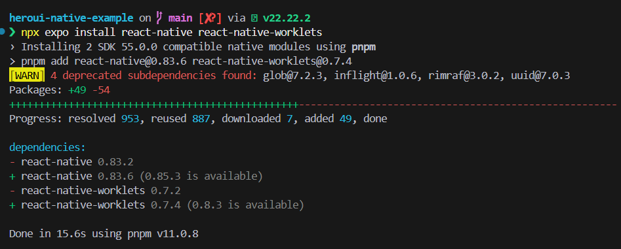Viewport: 621px width, 249px height.
Task: Click the yellow WARN badge
Action: point(28,76)
